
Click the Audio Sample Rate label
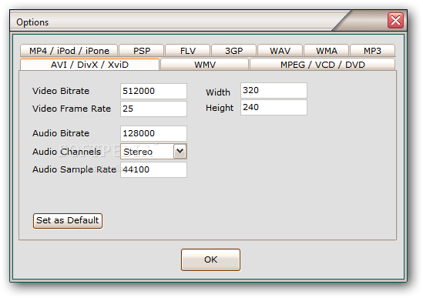click(x=74, y=169)
